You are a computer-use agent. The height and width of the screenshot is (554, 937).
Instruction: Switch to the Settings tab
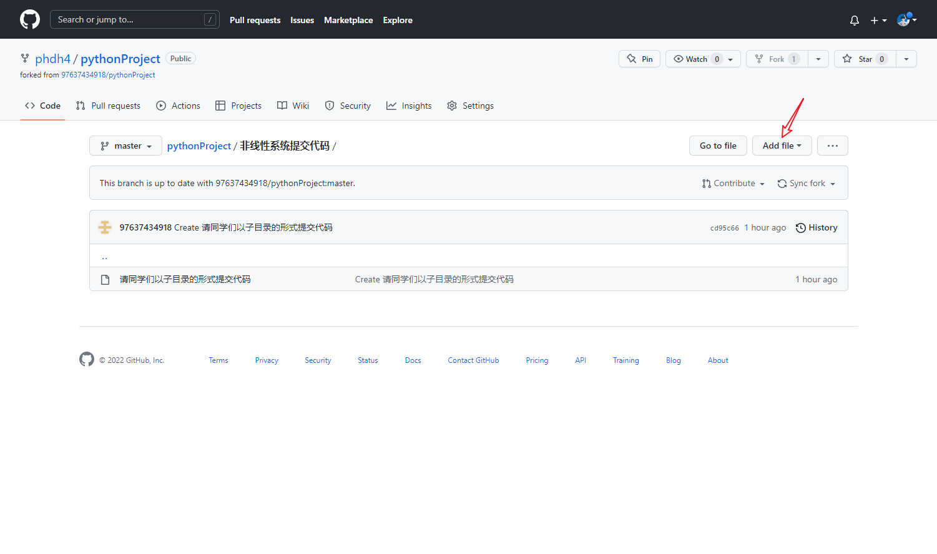tap(470, 106)
